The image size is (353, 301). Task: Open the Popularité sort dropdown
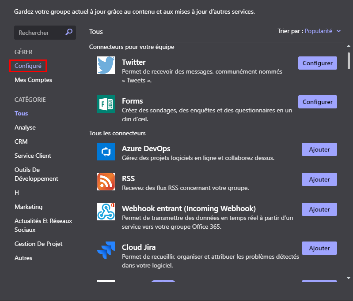tap(319, 31)
